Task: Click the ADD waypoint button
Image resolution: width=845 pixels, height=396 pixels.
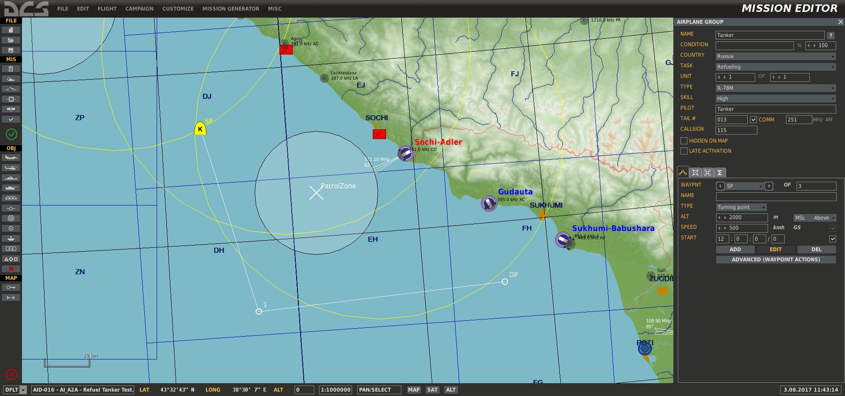Action: click(x=735, y=249)
